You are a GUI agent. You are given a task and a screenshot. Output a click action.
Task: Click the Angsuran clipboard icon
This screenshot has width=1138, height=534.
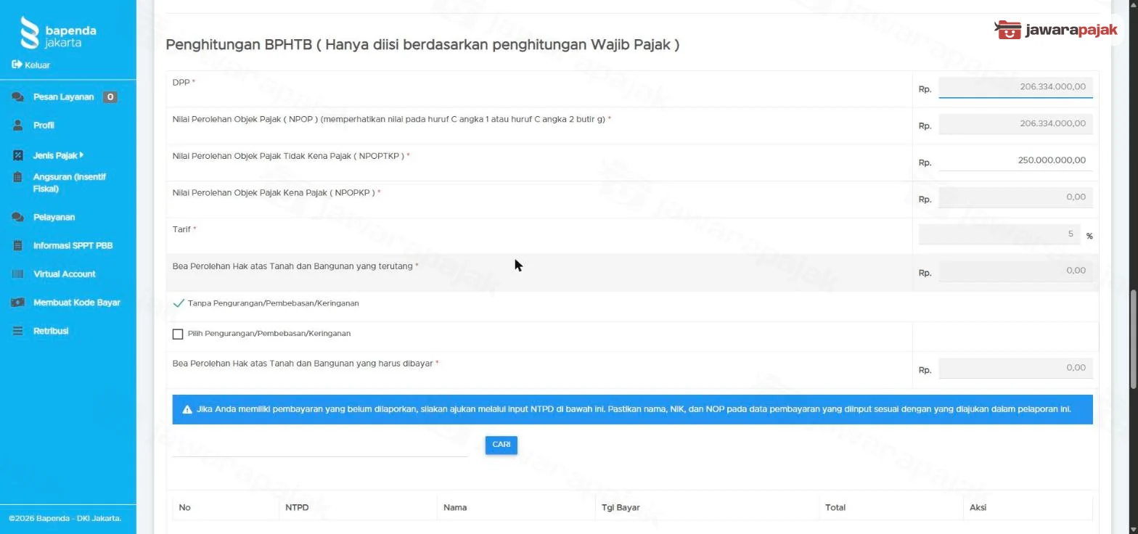point(18,176)
